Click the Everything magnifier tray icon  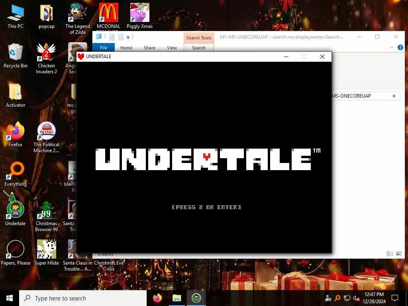click(x=337, y=298)
